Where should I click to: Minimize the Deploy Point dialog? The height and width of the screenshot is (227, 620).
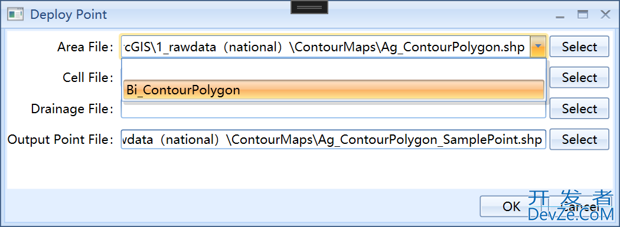[560, 15]
